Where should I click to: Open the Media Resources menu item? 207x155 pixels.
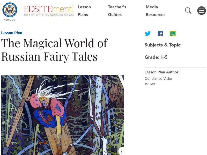tap(156, 11)
